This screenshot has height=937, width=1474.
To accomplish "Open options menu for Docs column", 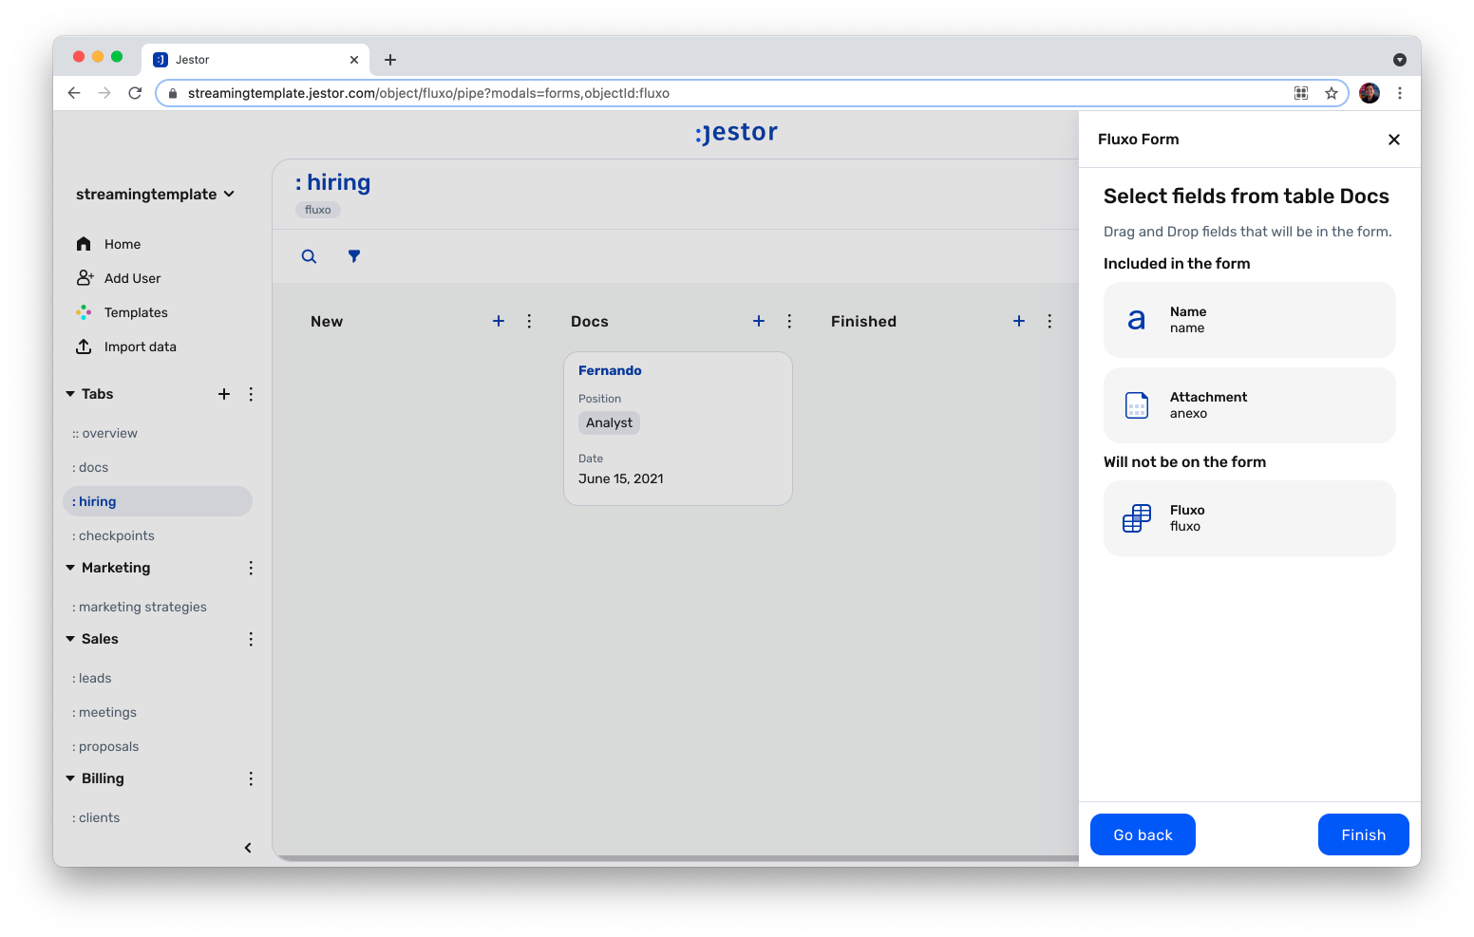I will coord(789,321).
